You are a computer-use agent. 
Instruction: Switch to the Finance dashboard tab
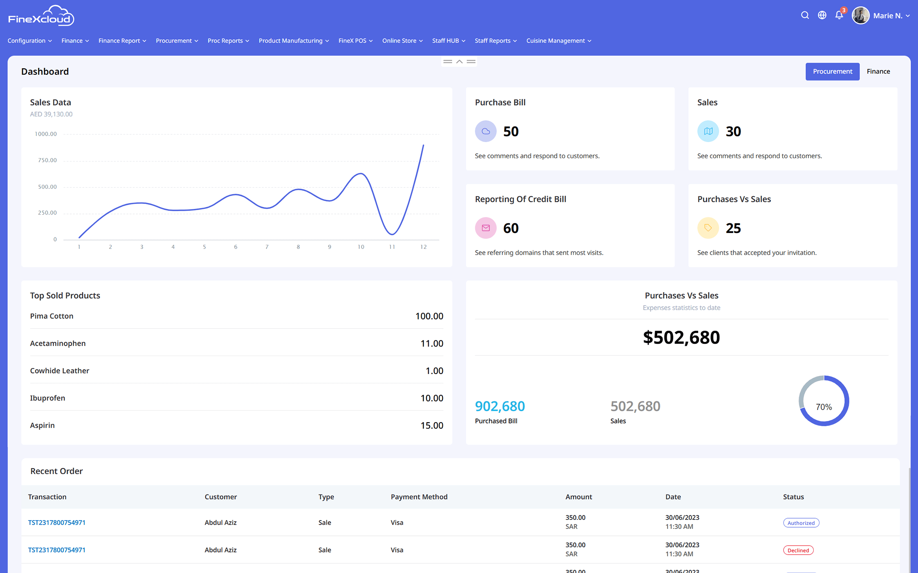tap(878, 72)
